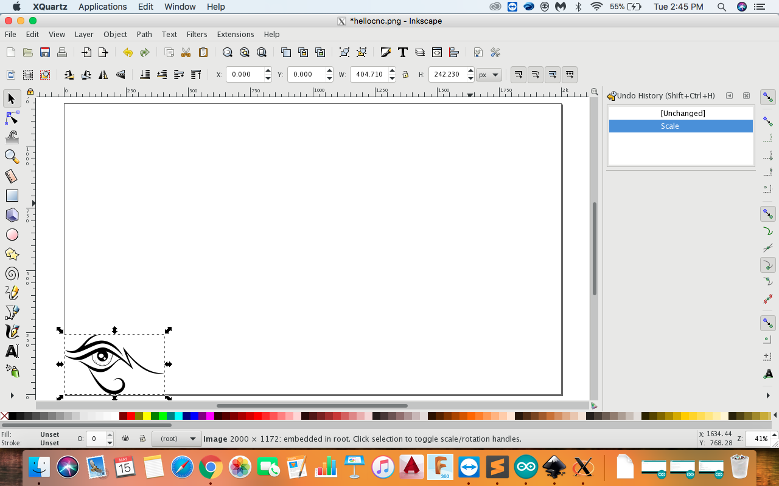The width and height of the screenshot is (779, 486).
Task: Click the Print document icon
Action: click(x=61, y=52)
